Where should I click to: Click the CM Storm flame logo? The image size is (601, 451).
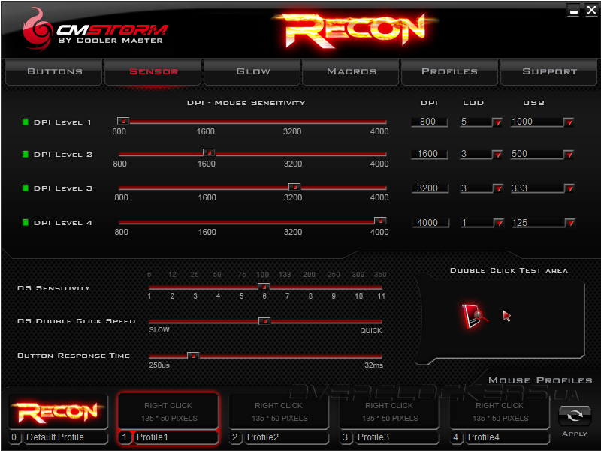tap(37, 29)
